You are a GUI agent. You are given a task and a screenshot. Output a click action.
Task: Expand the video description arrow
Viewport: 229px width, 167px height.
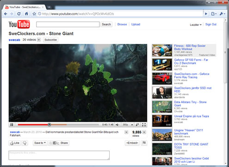[x=126, y=132]
